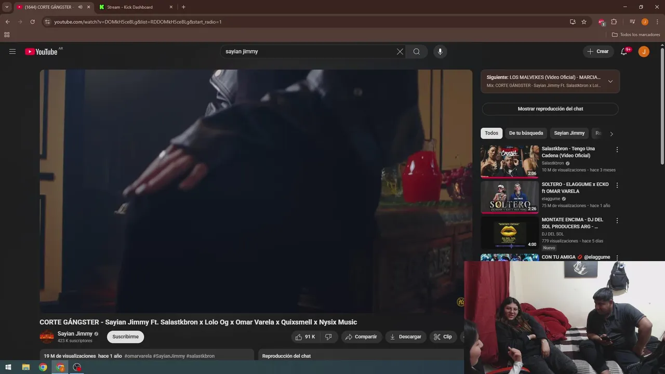Click Mostrar reproducción del chat
Image resolution: width=665 pixels, height=374 pixels.
[x=550, y=109]
